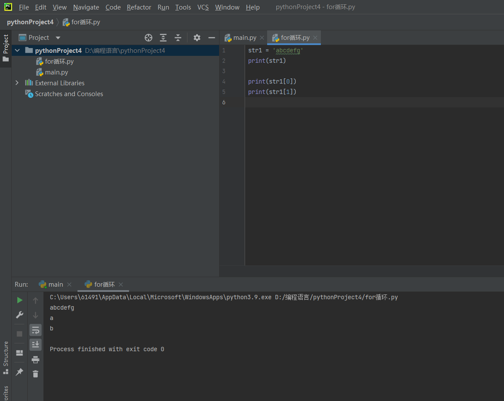
Task: Open the Help menu
Action: coord(252,7)
